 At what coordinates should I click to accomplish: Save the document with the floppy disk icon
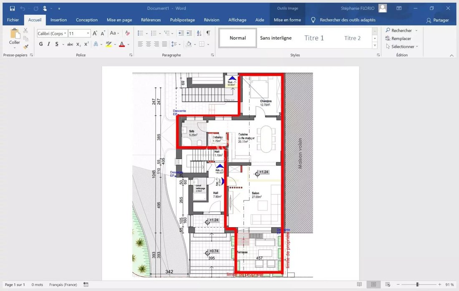coord(12,8)
